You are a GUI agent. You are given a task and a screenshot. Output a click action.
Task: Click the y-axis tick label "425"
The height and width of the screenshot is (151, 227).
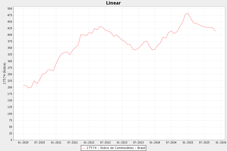pos(10,28)
